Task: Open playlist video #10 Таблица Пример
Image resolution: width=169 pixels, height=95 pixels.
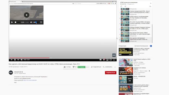Action: coord(135,29)
